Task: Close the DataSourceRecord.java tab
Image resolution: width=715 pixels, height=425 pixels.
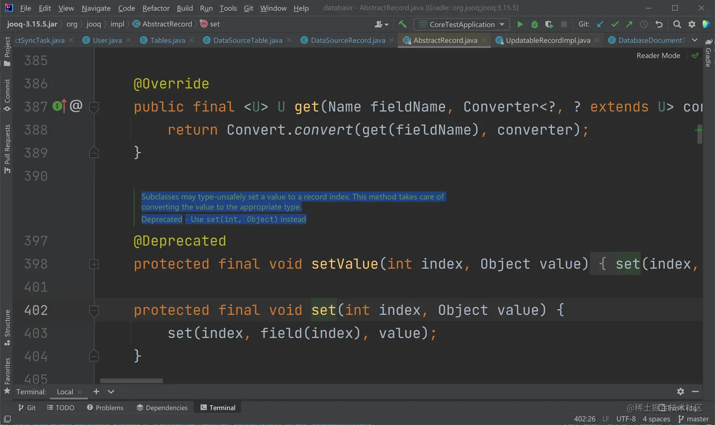Action: click(392, 40)
